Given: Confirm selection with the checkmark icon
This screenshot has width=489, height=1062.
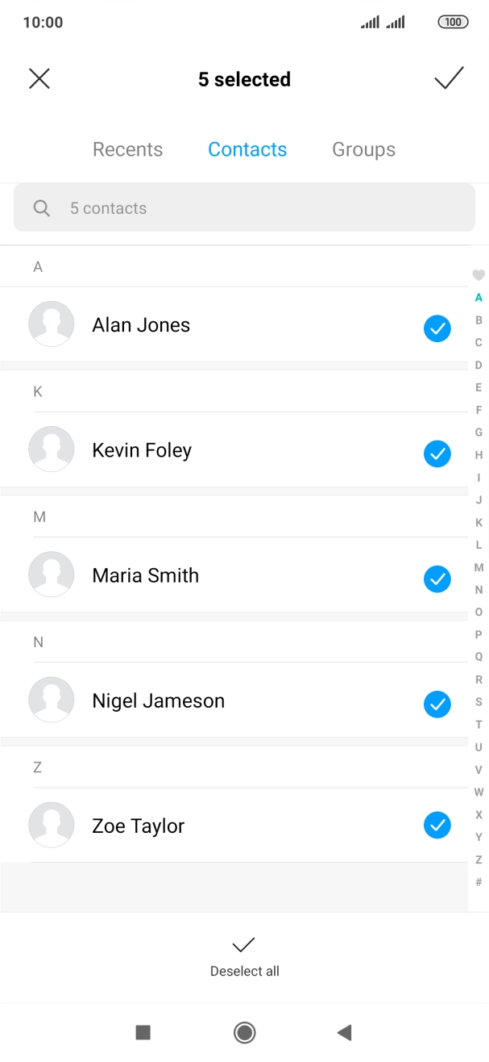Looking at the screenshot, I should tap(448, 79).
